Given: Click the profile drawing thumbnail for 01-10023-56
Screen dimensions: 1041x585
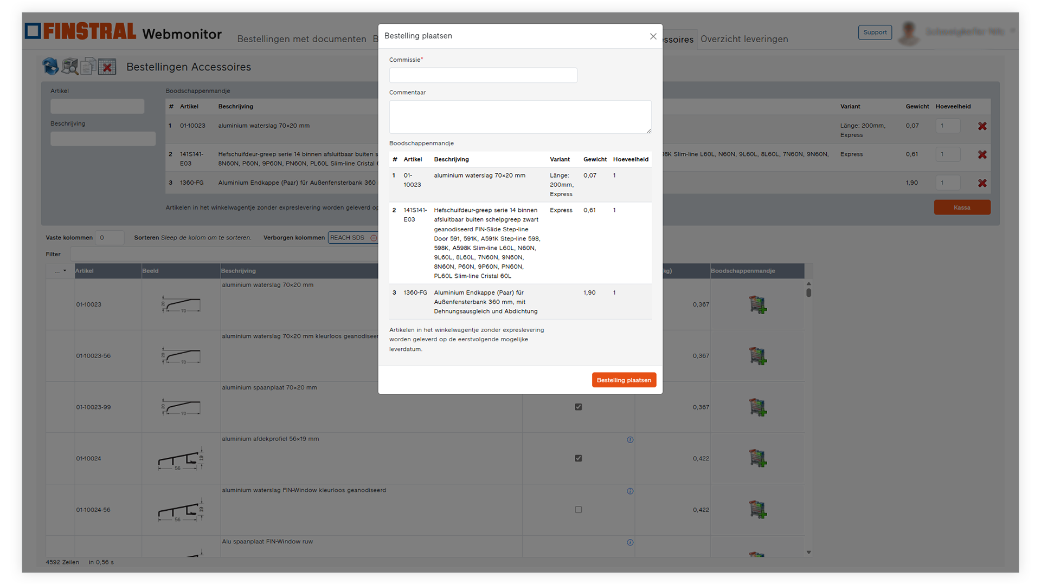Looking at the screenshot, I should pos(181,356).
